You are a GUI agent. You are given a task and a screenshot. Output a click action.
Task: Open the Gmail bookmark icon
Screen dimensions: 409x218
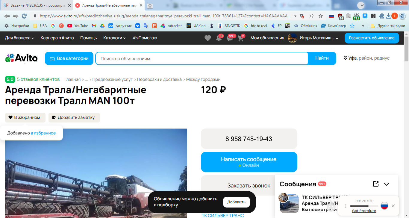tap(94, 26)
